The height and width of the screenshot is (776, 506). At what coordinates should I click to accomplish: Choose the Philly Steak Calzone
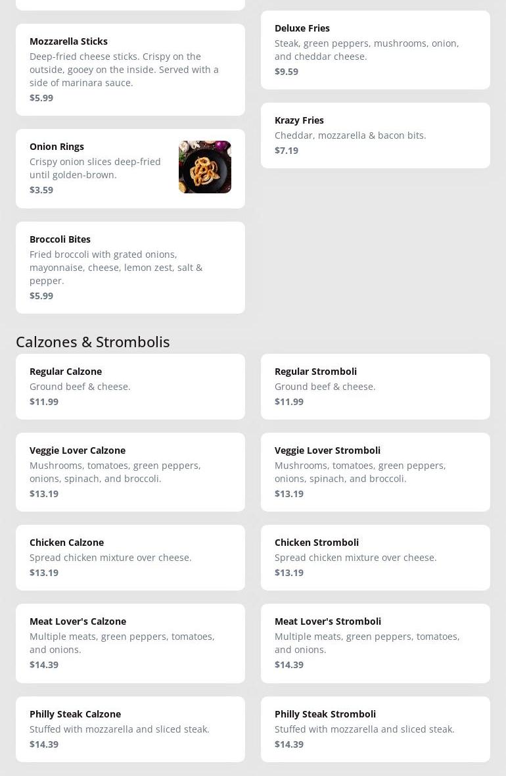(x=130, y=729)
